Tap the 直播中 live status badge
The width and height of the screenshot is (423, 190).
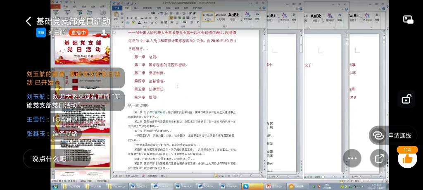tap(78, 33)
